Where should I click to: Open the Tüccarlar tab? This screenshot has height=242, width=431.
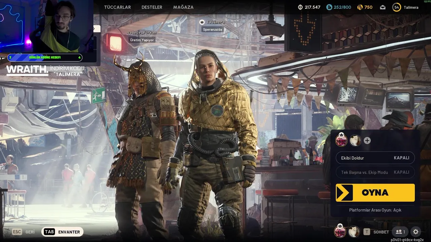118,7
